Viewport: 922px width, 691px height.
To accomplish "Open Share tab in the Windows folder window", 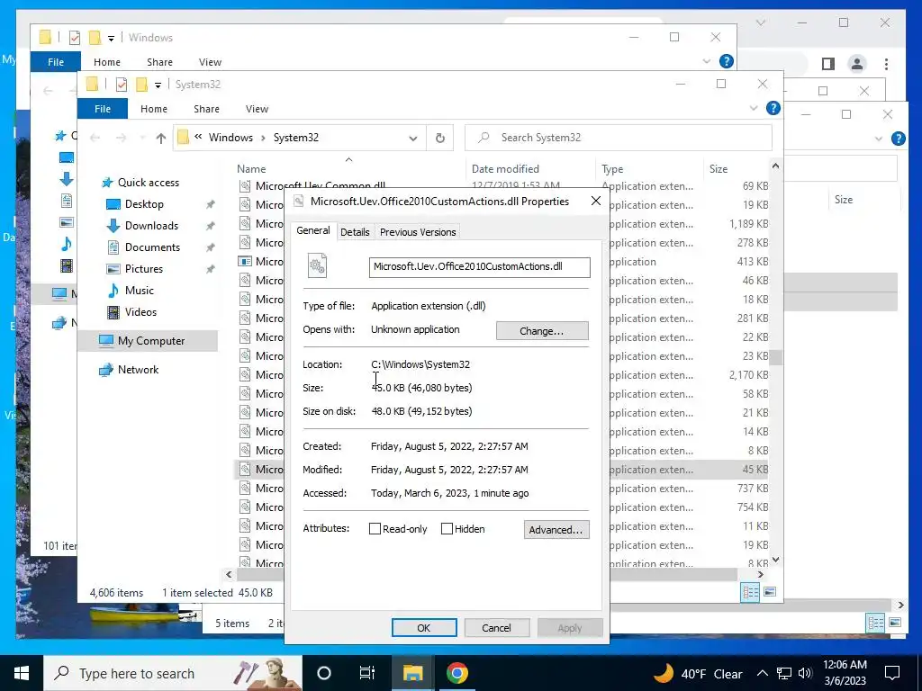I will point(159,62).
